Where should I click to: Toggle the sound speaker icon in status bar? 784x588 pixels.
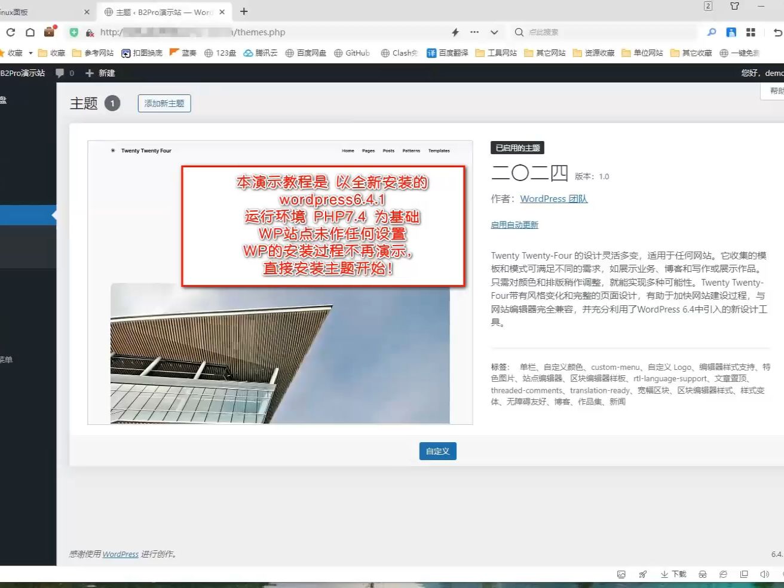(x=764, y=574)
